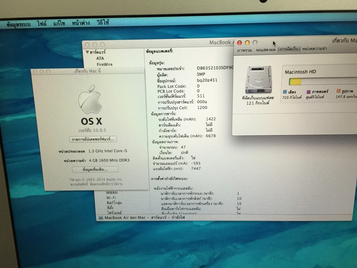Image resolution: width=357 pixels, height=268 pixels.
Task: Click the 4 GB 1600 MHz DDR3 memory text
Action: 109,160
